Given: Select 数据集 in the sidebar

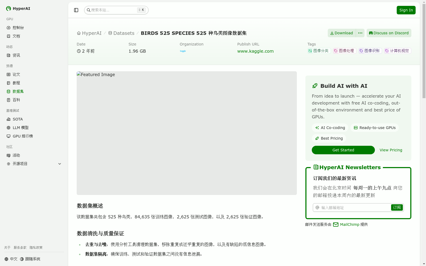Looking at the screenshot, I should pyautogui.click(x=34, y=92).
